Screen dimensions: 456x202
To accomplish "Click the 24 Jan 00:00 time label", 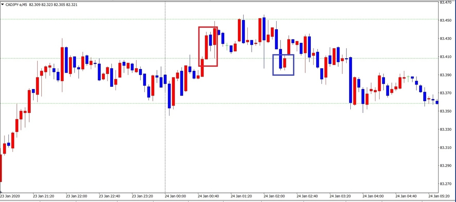I will coord(176,197).
